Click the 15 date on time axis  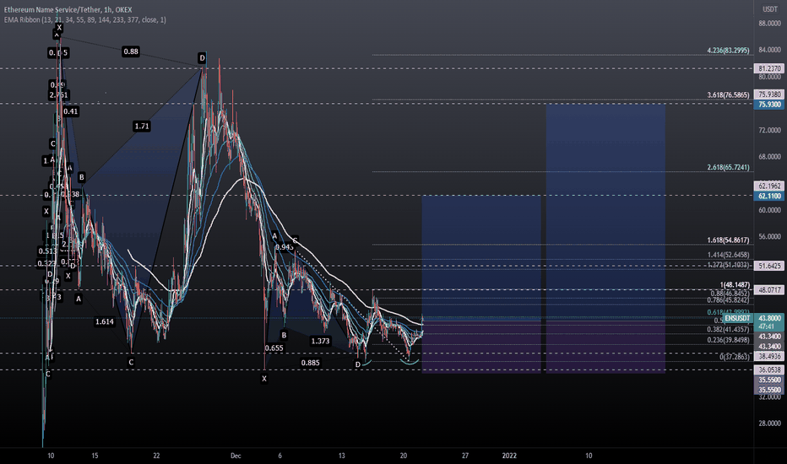click(95, 456)
